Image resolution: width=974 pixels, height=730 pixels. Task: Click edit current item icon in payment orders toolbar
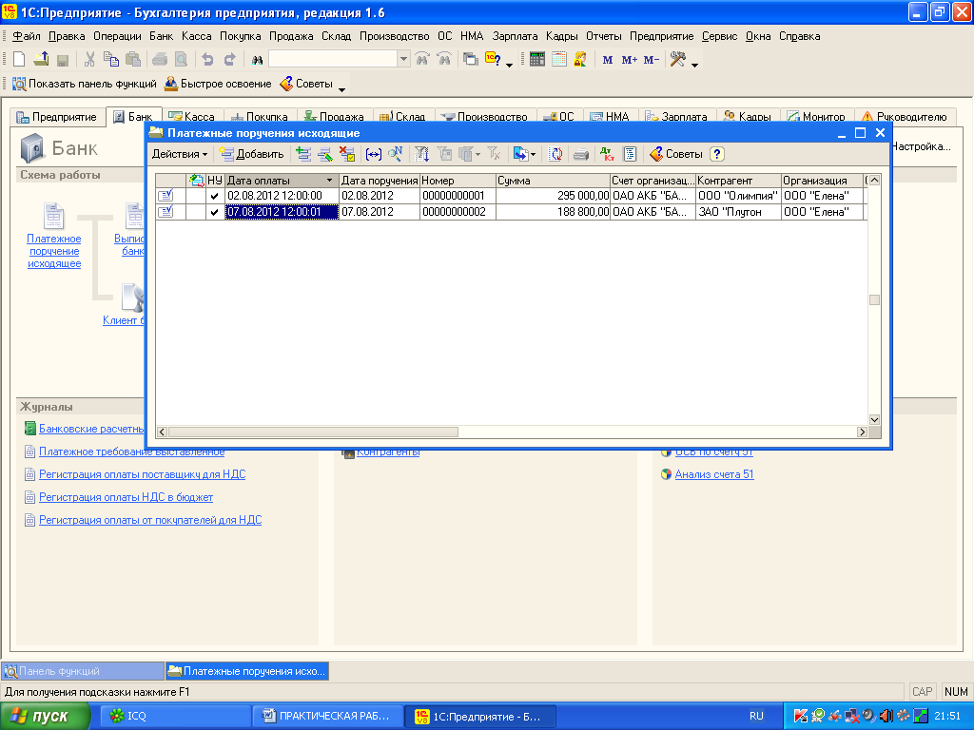[325, 154]
